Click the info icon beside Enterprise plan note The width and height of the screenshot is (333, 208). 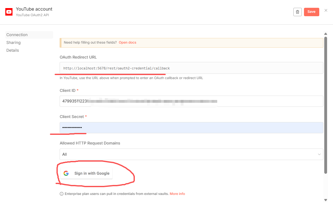pyautogui.click(x=61, y=194)
